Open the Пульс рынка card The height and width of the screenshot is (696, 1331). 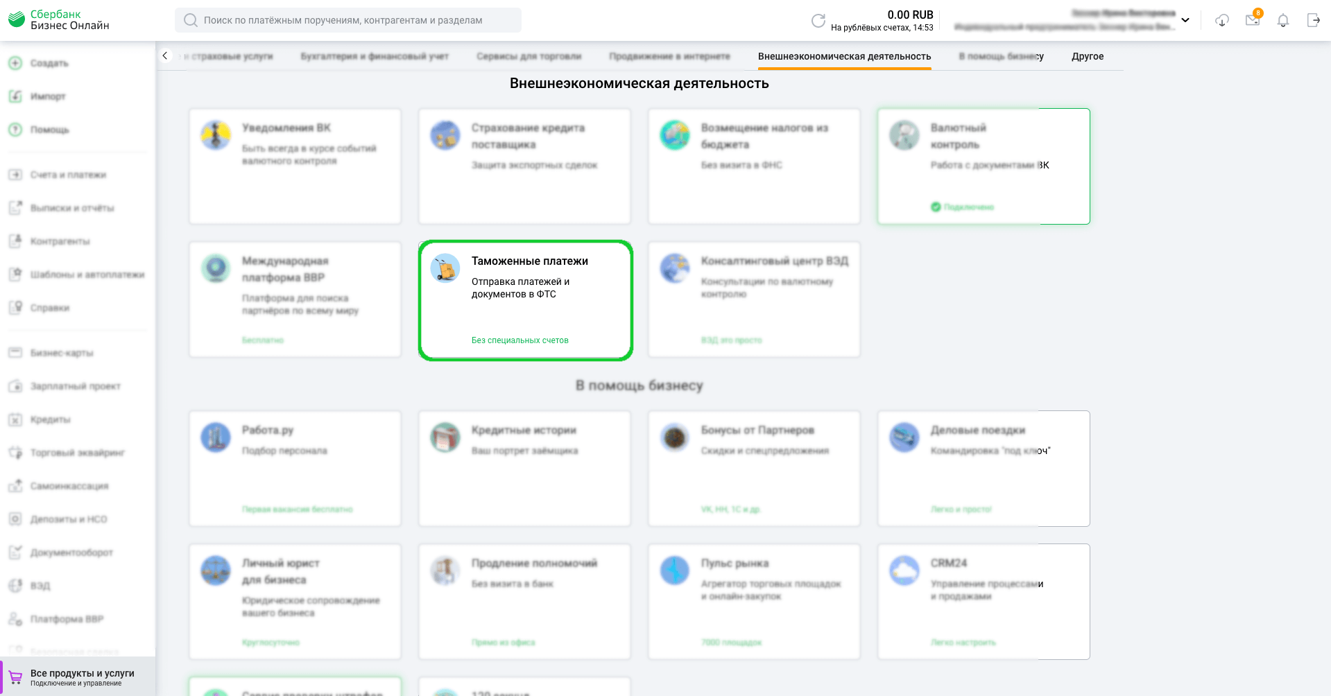[x=754, y=602]
